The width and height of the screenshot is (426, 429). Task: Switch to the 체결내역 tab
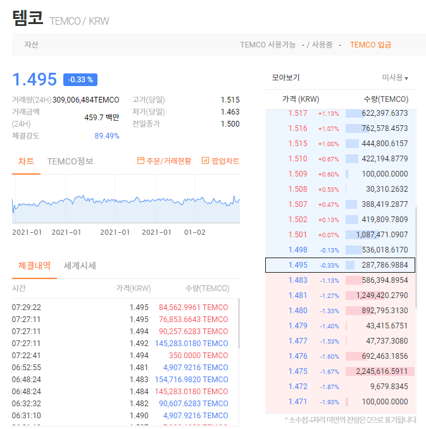(34, 265)
